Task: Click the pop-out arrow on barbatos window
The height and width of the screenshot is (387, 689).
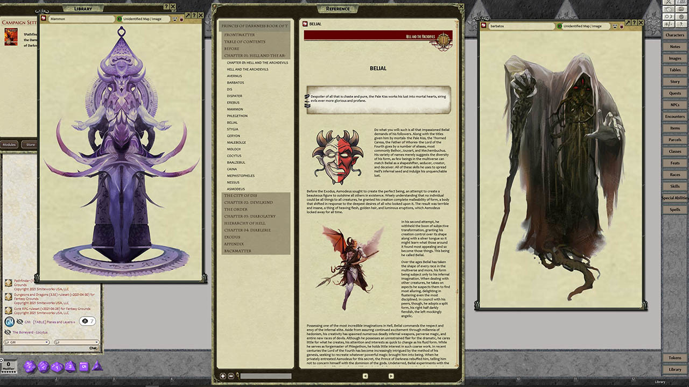Action: (628, 22)
